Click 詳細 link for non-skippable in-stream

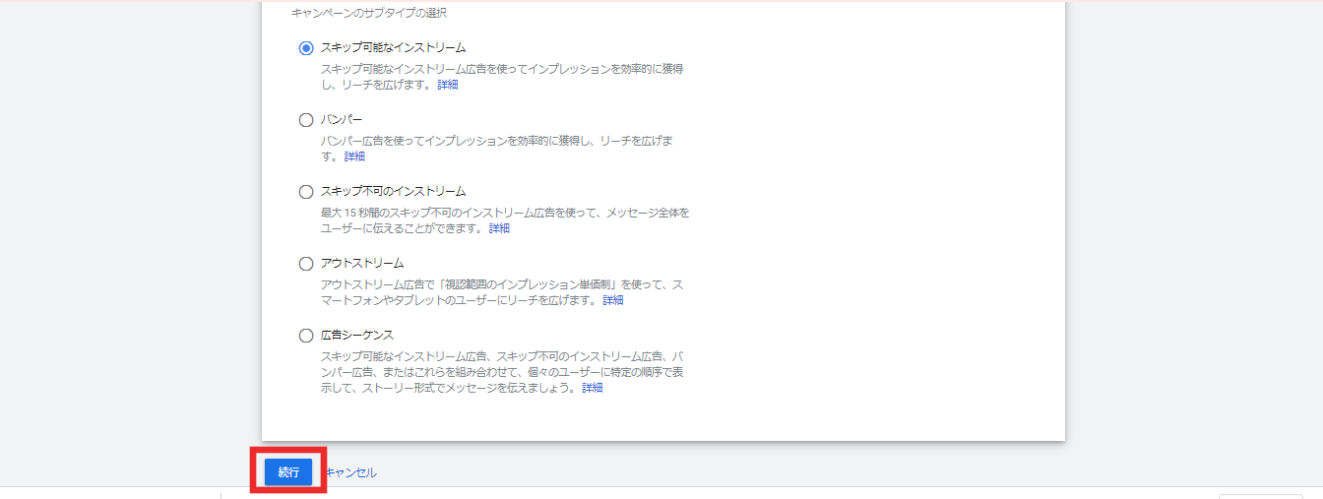tap(500, 228)
